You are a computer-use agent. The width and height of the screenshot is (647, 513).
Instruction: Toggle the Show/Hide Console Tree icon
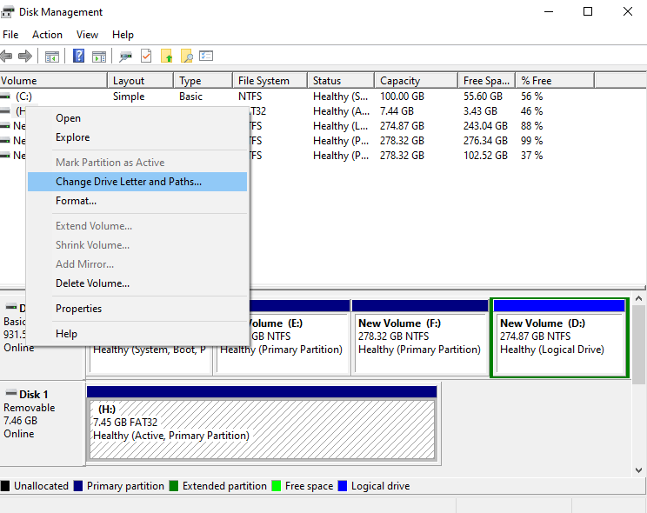[52, 57]
